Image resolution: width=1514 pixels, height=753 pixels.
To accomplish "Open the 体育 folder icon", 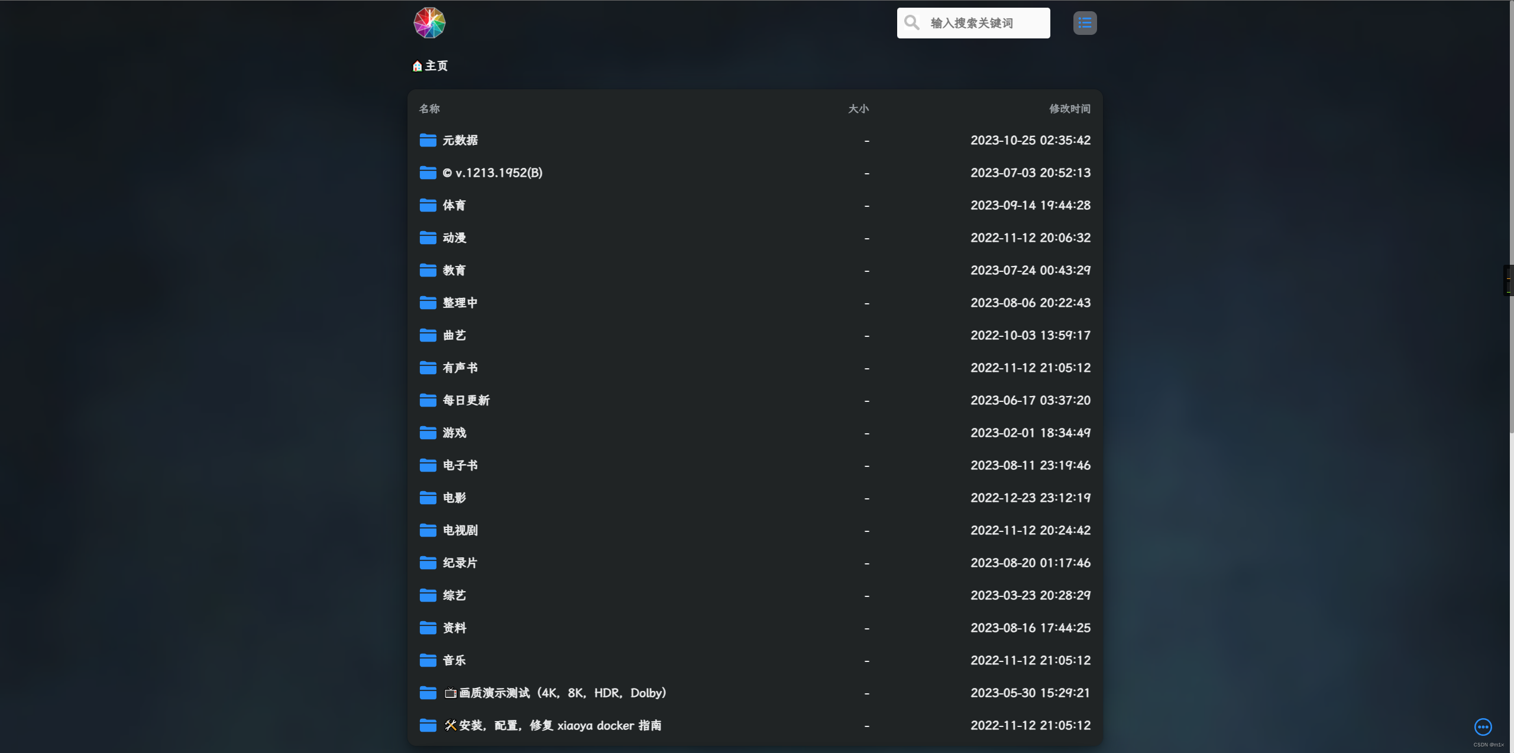I will (x=428, y=205).
